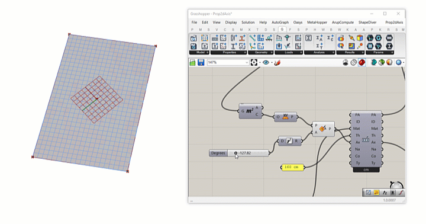
Task: Toggle the red curve widget icon at canvas corner
Action: (401, 193)
